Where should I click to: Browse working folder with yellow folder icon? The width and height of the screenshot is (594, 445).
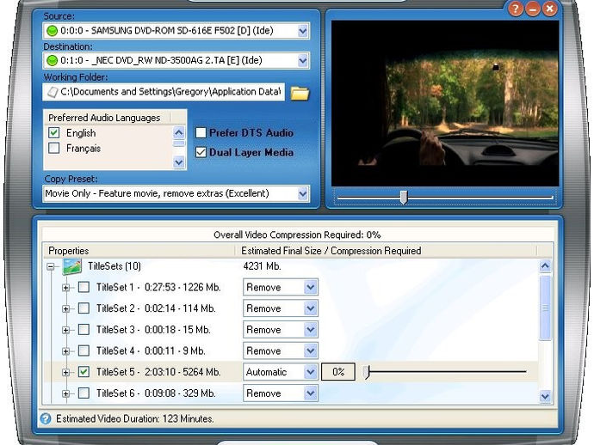(300, 93)
